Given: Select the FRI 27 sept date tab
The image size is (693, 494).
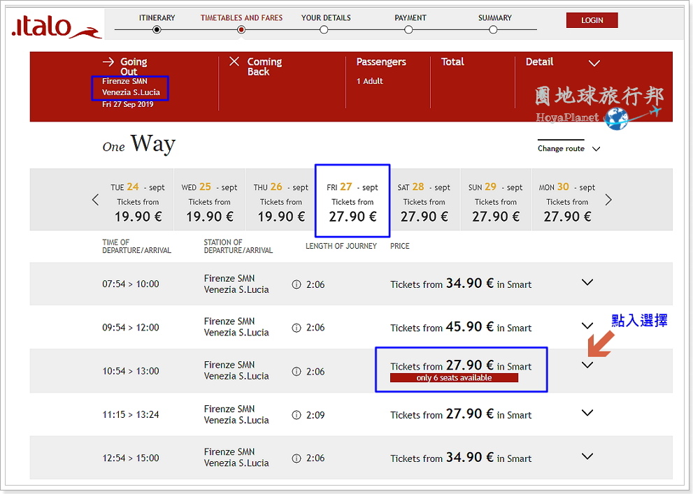Looking at the screenshot, I should pyautogui.click(x=352, y=201).
